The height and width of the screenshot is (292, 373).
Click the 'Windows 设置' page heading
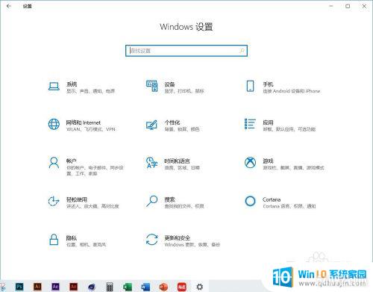coord(186,27)
